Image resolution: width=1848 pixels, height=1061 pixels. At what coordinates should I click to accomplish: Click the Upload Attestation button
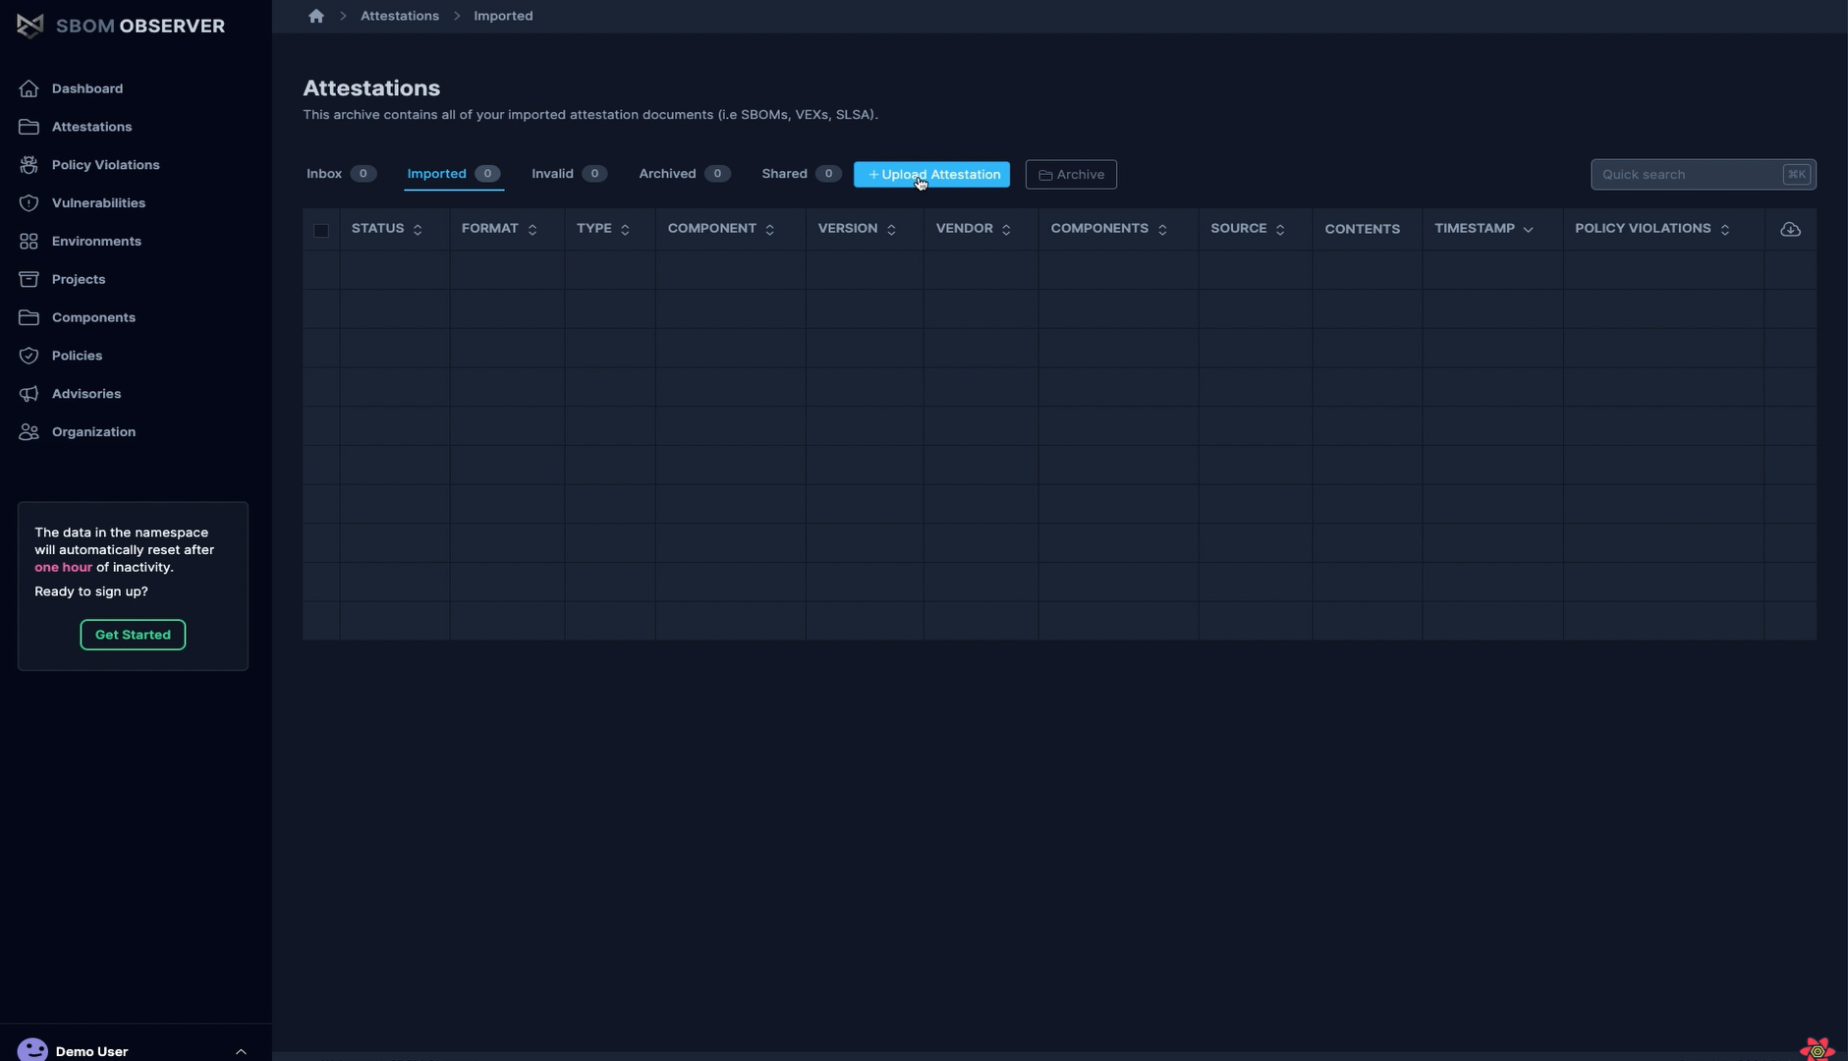tap(931, 175)
